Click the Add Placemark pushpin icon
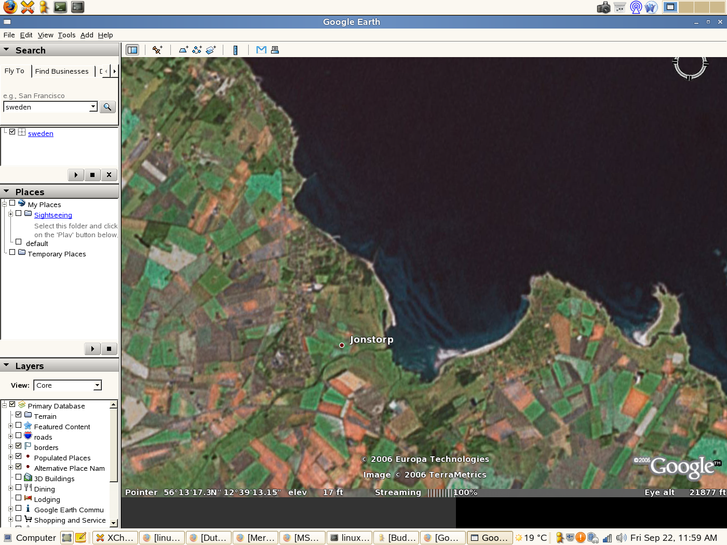 157,50
